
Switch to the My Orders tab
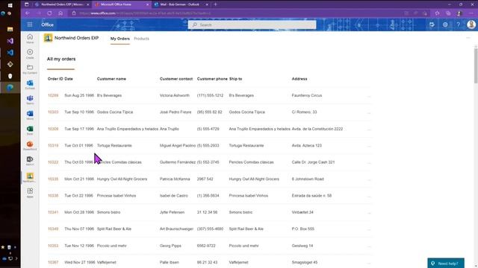[119, 39]
